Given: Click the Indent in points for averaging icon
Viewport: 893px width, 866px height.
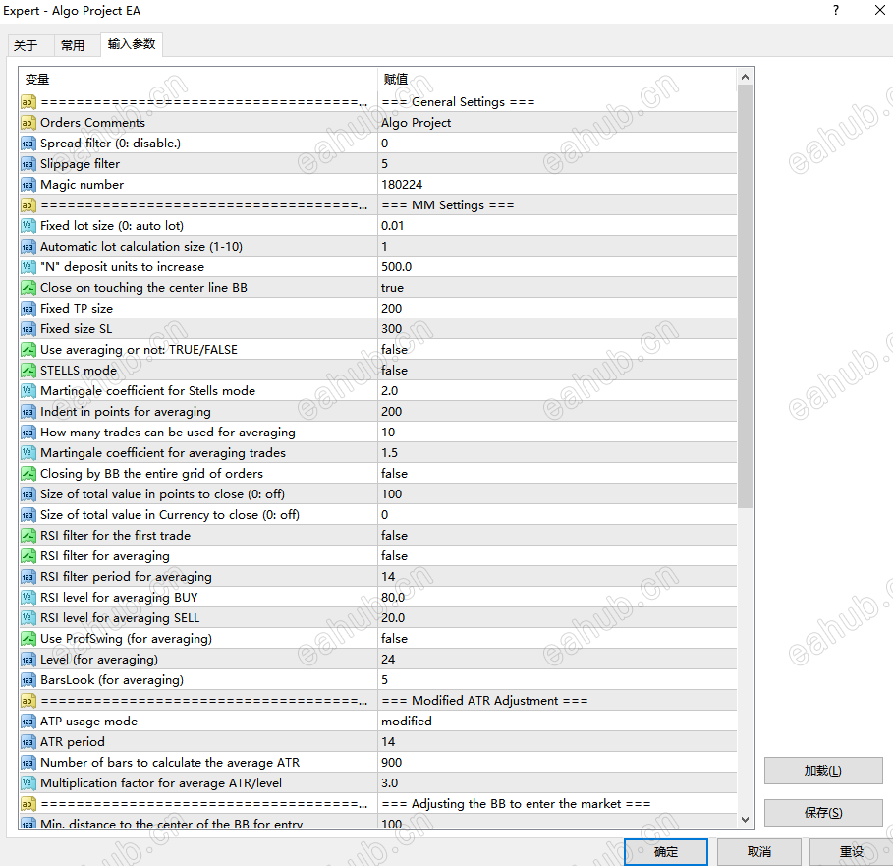Looking at the screenshot, I should [28, 411].
